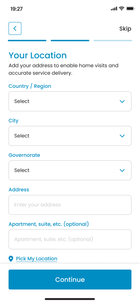Open the Governorate select box
Image resolution: width=140 pixels, height=303 pixels.
click(x=70, y=170)
